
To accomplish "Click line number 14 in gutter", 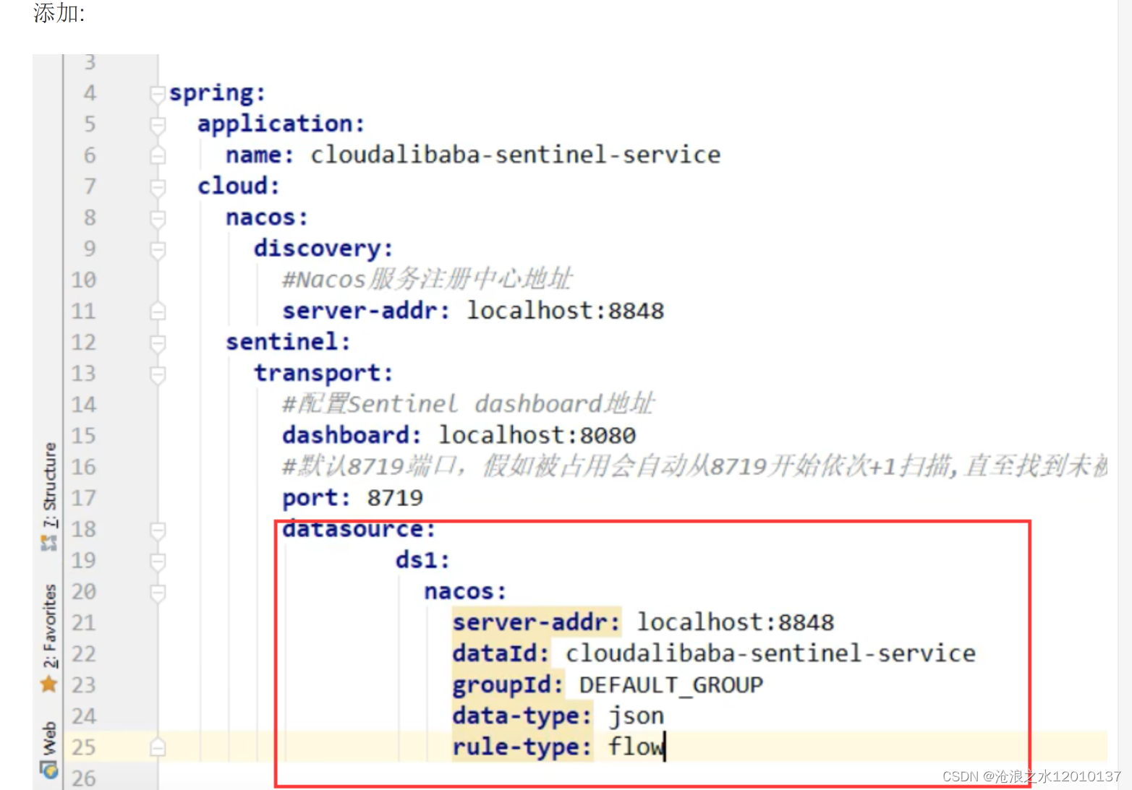I will (x=84, y=404).
